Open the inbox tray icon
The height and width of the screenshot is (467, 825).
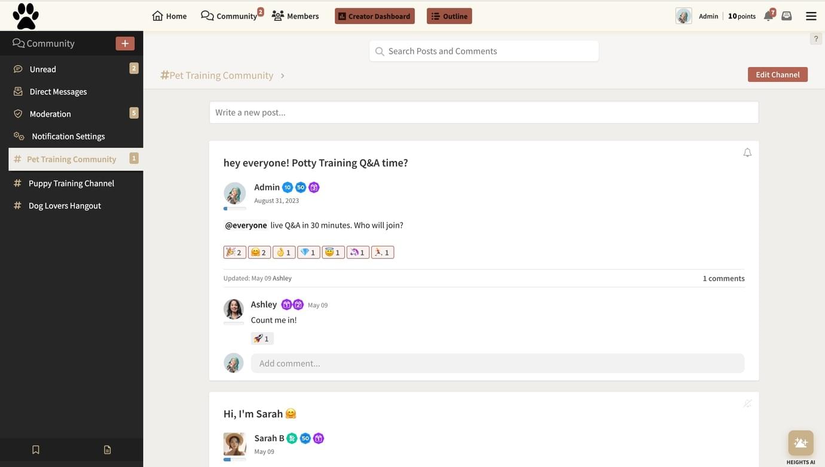click(787, 16)
